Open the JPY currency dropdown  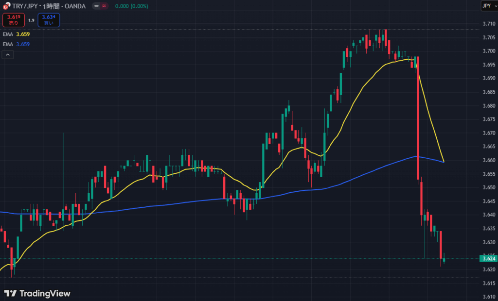coord(486,6)
